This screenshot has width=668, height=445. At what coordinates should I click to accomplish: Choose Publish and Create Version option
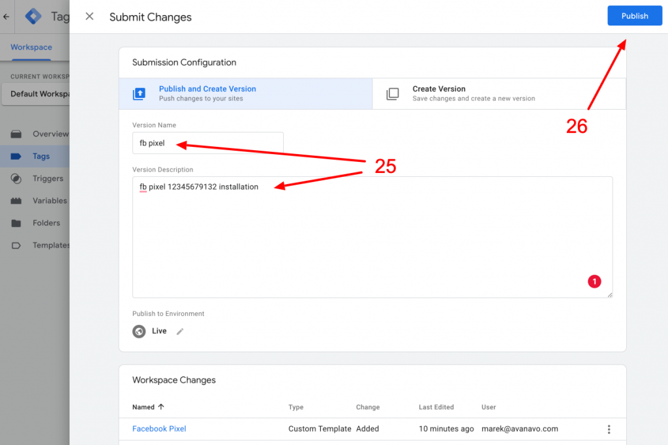[x=245, y=93]
